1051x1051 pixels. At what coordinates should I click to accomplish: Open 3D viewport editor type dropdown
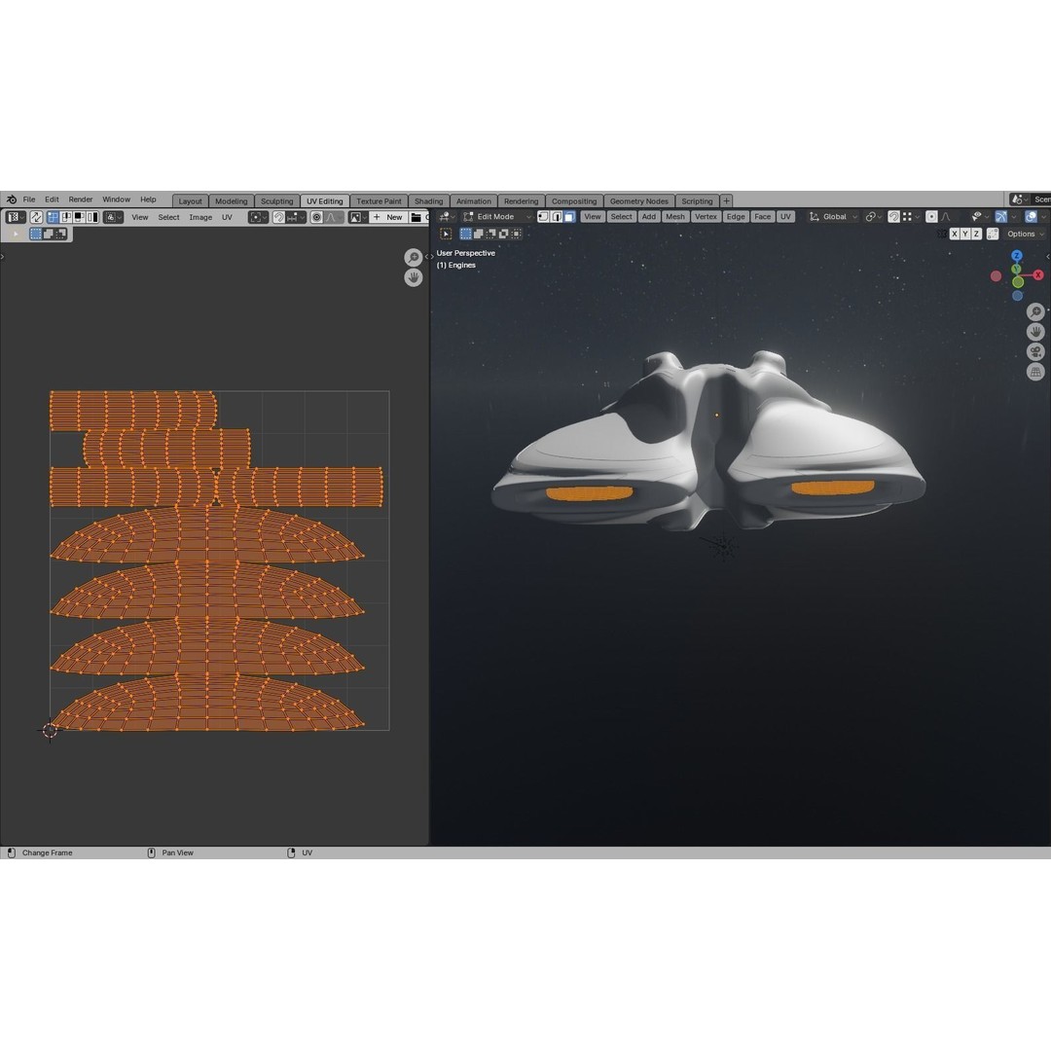448,216
